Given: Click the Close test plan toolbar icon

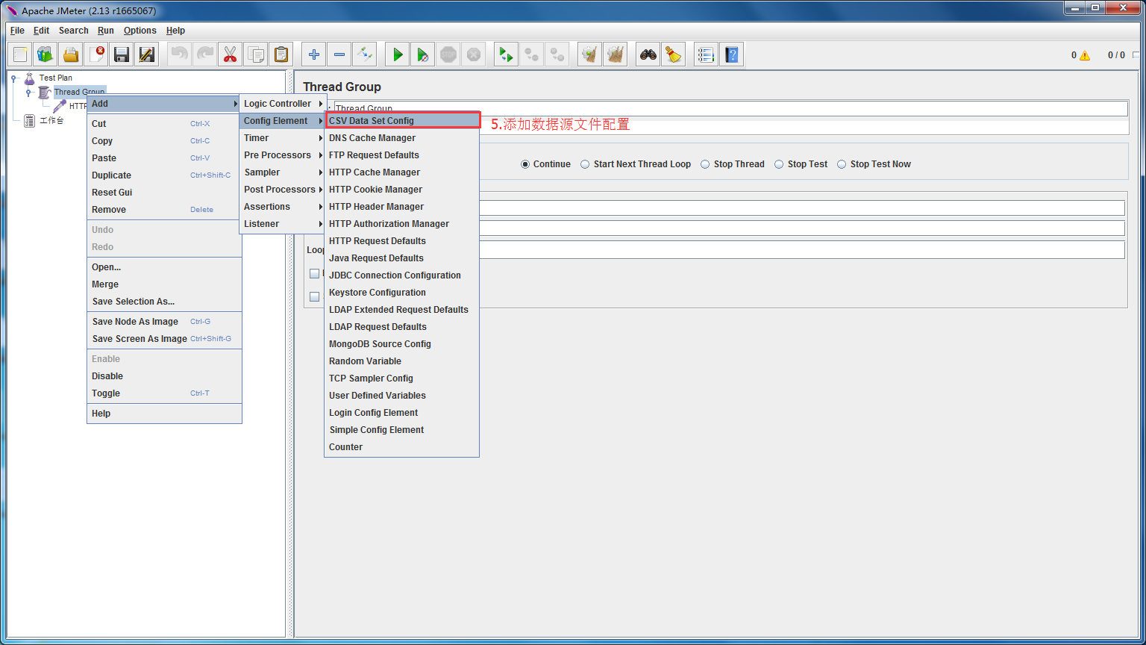Looking at the screenshot, I should 96,54.
